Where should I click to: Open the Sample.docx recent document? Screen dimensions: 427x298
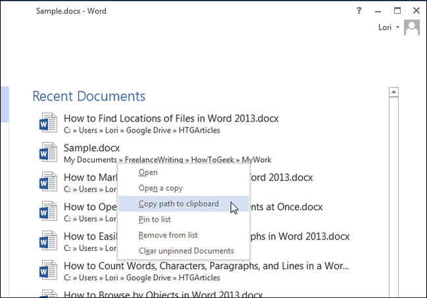tap(91, 148)
